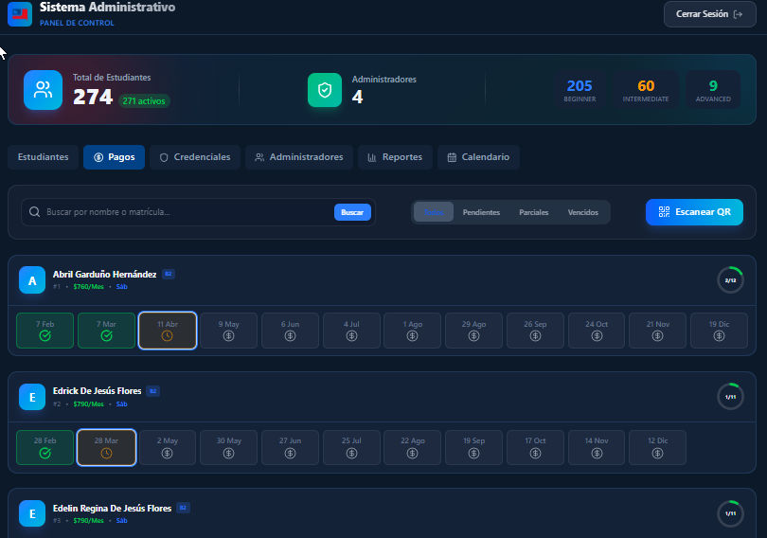Click Edrick De Jesús Flores avatar
This screenshot has width=767, height=538.
[32, 397]
